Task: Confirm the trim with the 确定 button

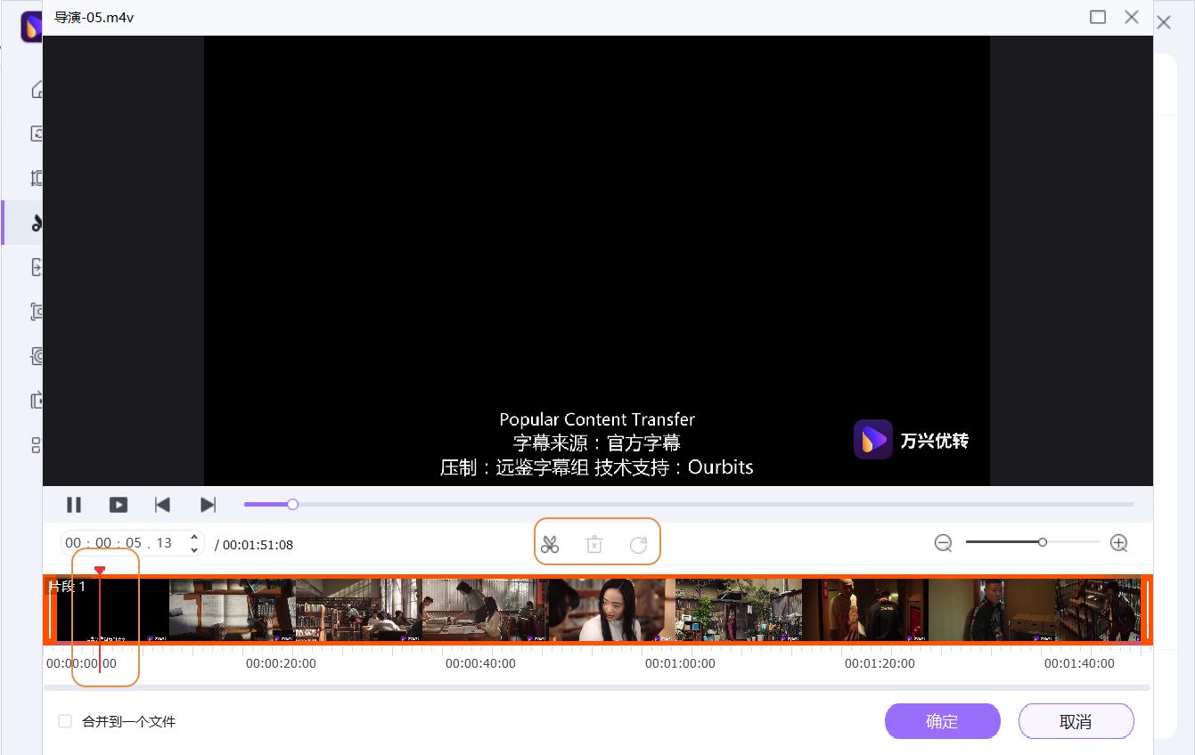Action: coord(942,721)
